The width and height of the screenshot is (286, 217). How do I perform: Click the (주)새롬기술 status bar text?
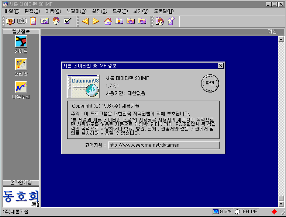pyautogui.click(x=15, y=212)
